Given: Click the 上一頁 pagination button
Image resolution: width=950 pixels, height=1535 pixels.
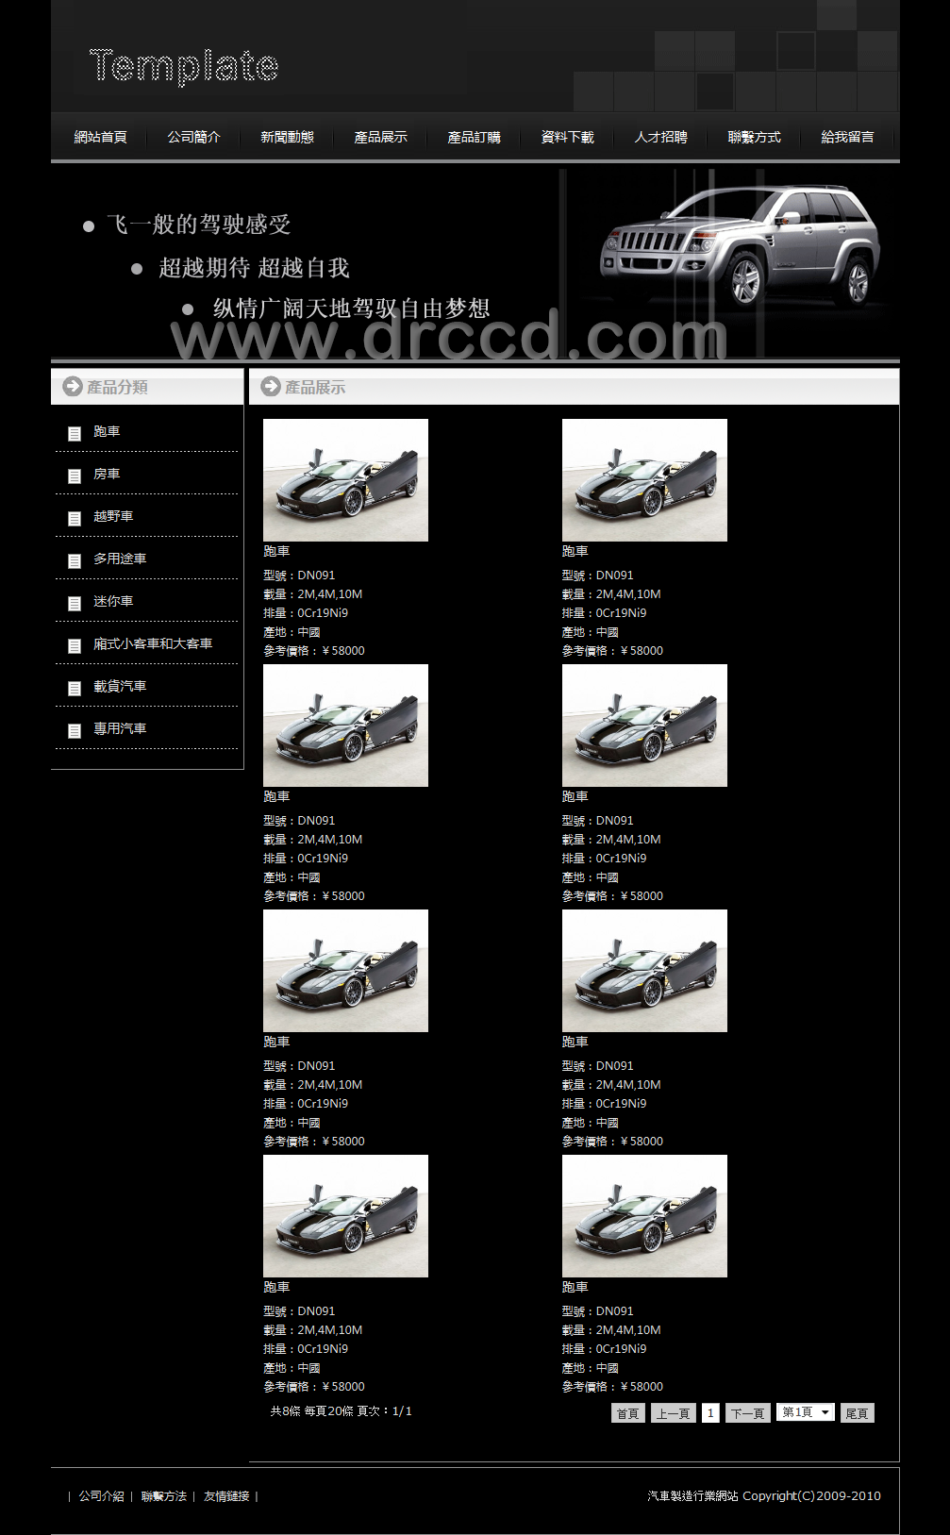Looking at the screenshot, I should click(x=674, y=1413).
